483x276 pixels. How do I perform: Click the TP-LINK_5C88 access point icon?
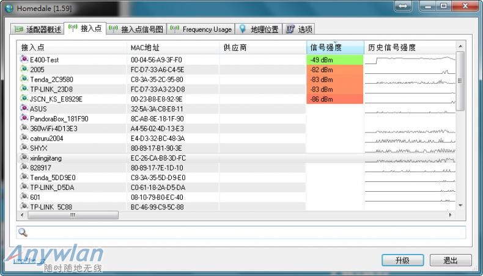click(x=24, y=206)
